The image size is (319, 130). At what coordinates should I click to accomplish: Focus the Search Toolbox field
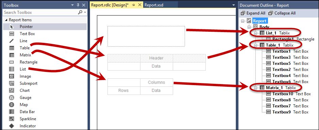pyautogui.click(x=40, y=12)
